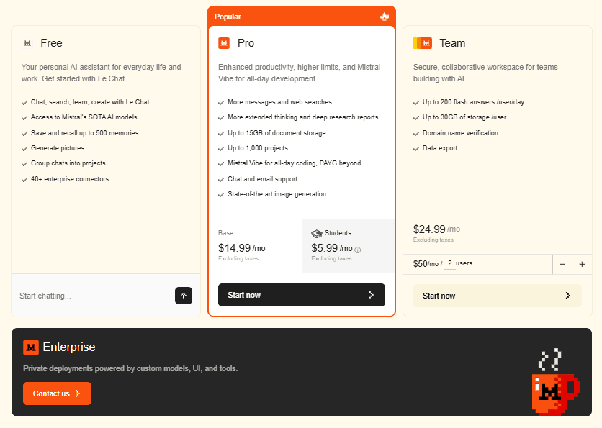
Task: Click the Mistral logo on the Team card
Action: click(422, 43)
